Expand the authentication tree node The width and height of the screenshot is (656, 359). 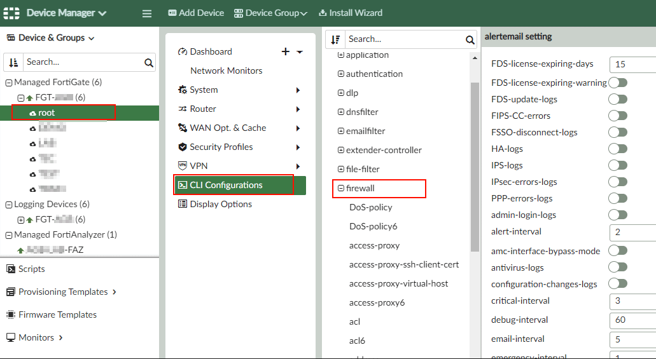click(x=340, y=74)
